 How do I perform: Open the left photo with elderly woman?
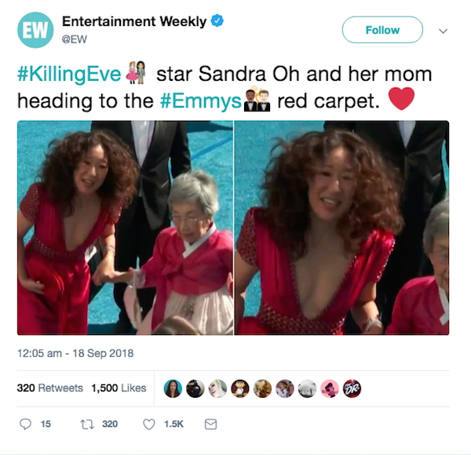click(125, 227)
